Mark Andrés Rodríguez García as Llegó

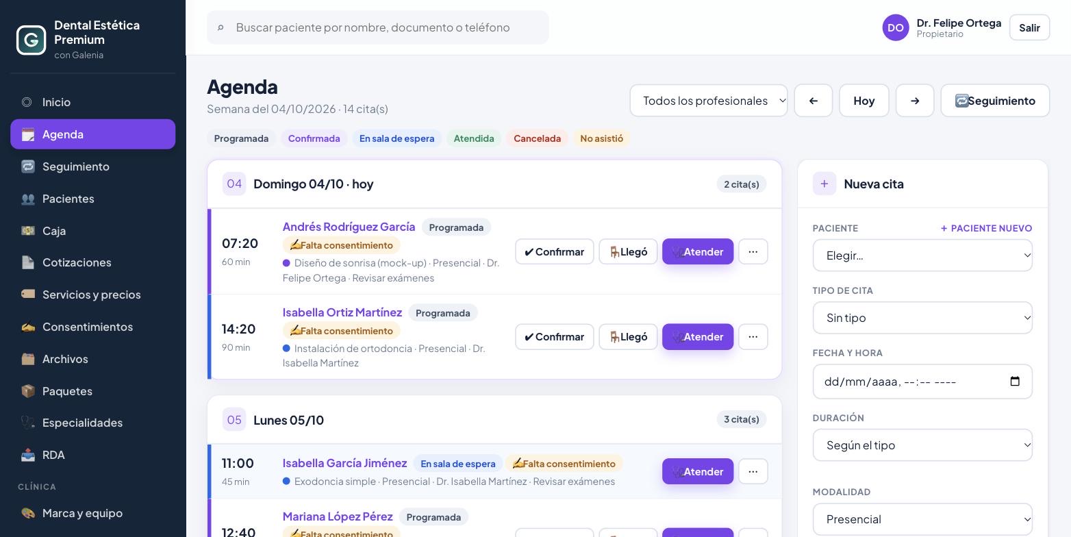coord(628,251)
